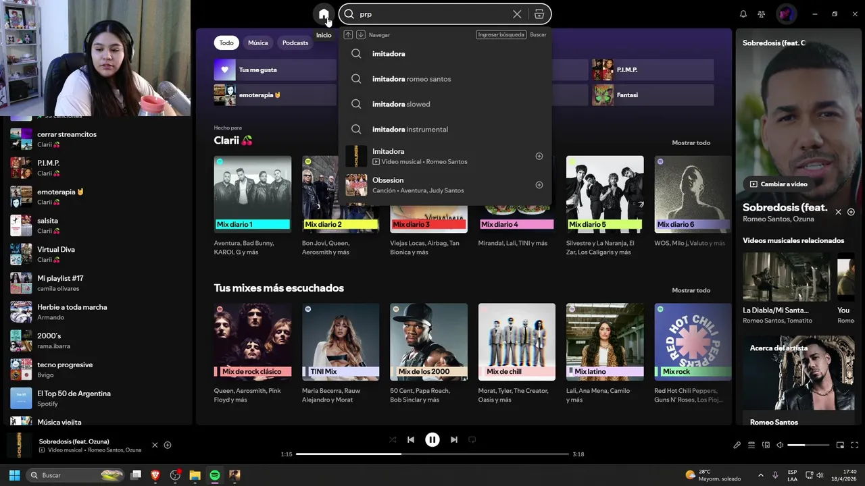Add Sobredosis to library from side panel
The width and height of the screenshot is (865, 486).
pos(851,212)
